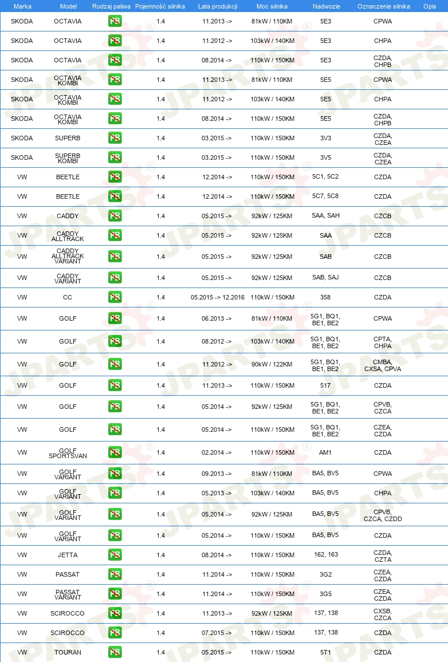Click engine codes CPTA, CHPA
Screen dimensions: 448x662
(x=383, y=342)
